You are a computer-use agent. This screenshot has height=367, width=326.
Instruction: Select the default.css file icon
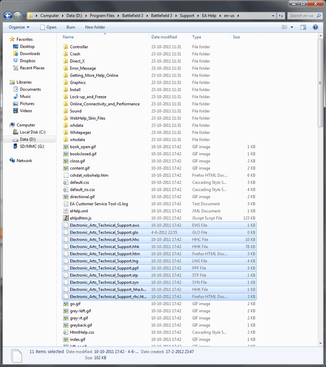(66, 182)
